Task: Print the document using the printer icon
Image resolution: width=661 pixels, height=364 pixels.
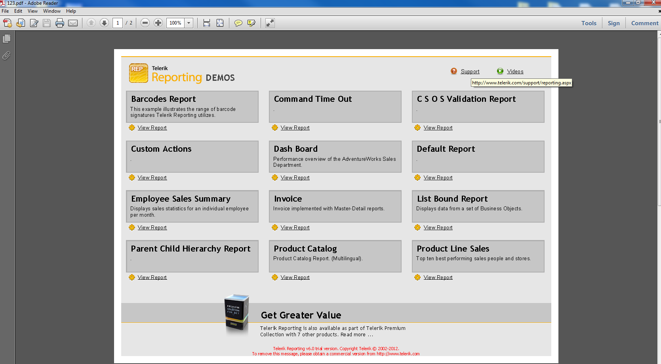Action: point(60,23)
